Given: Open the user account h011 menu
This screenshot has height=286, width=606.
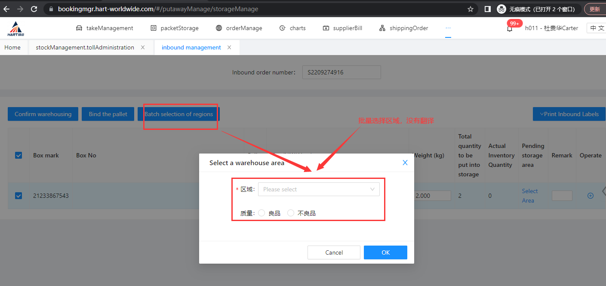Looking at the screenshot, I should [x=551, y=28].
